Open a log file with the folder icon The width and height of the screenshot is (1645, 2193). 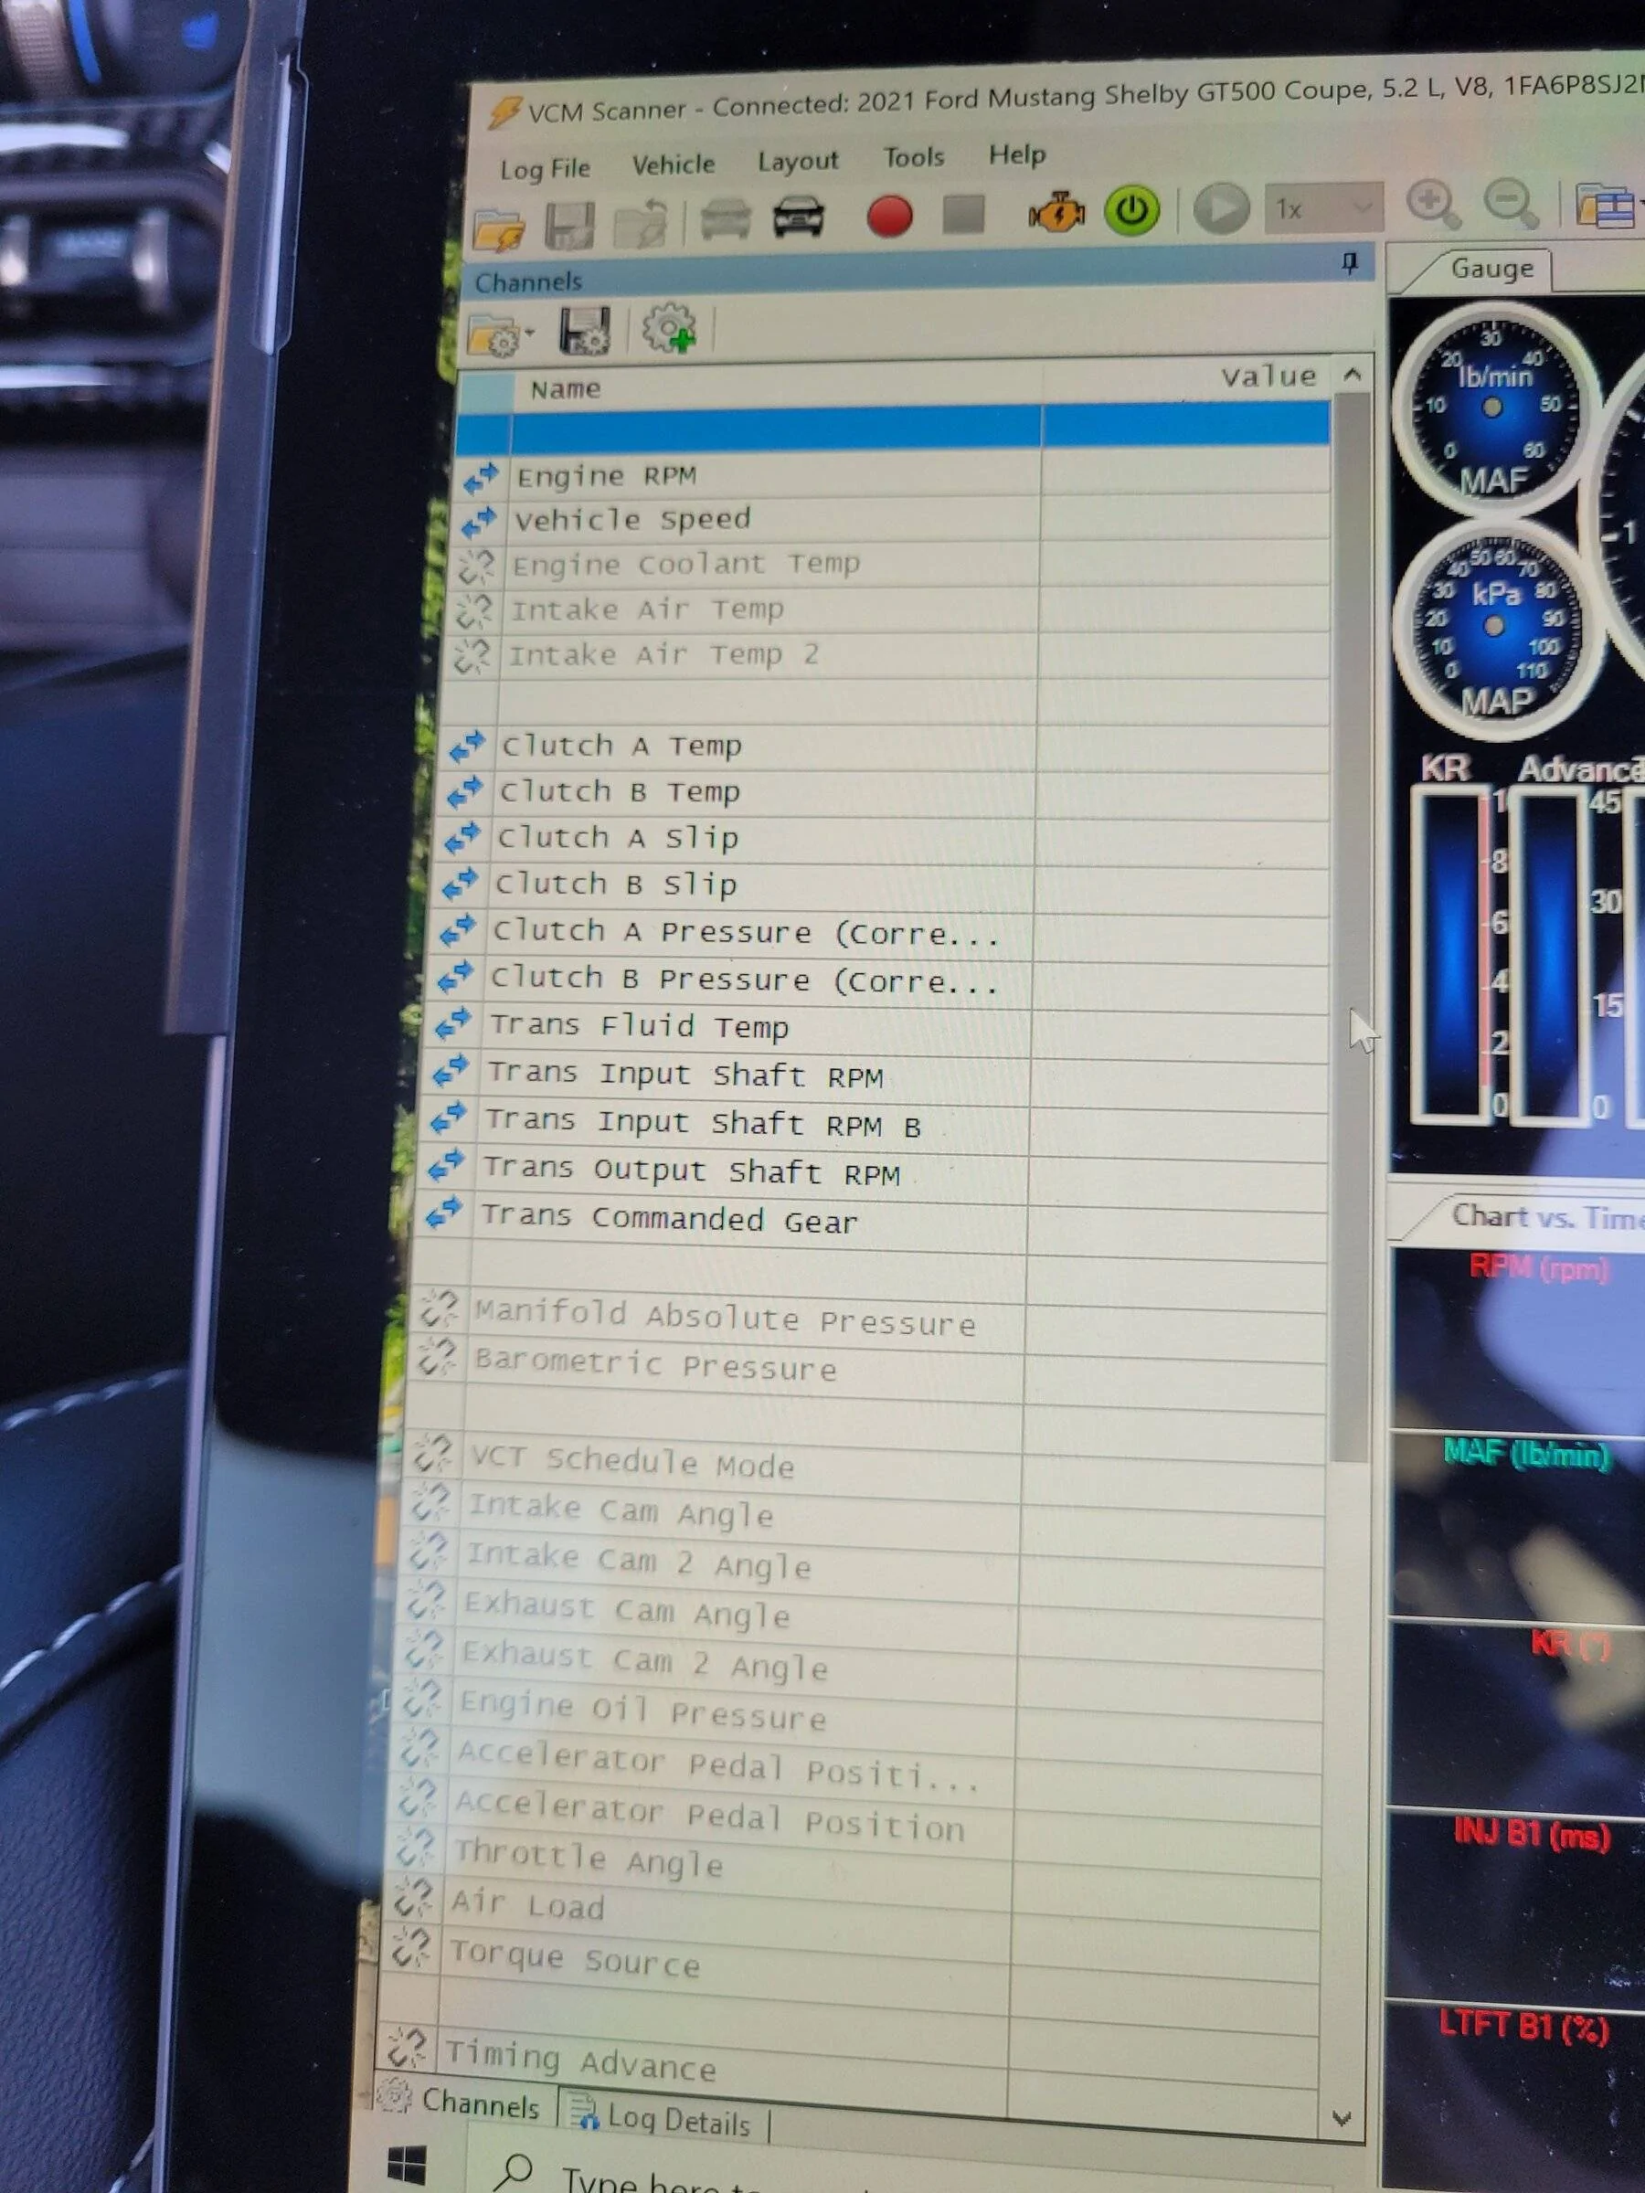(500, 228)
